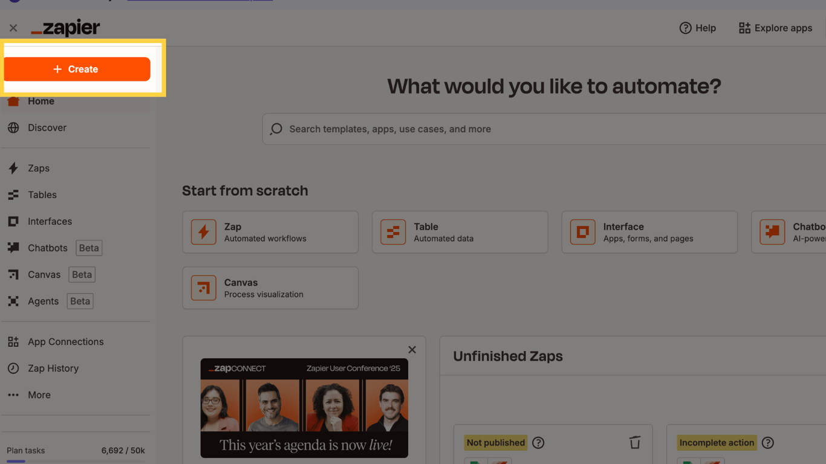Click the Interface apps and pages icon

582,232
